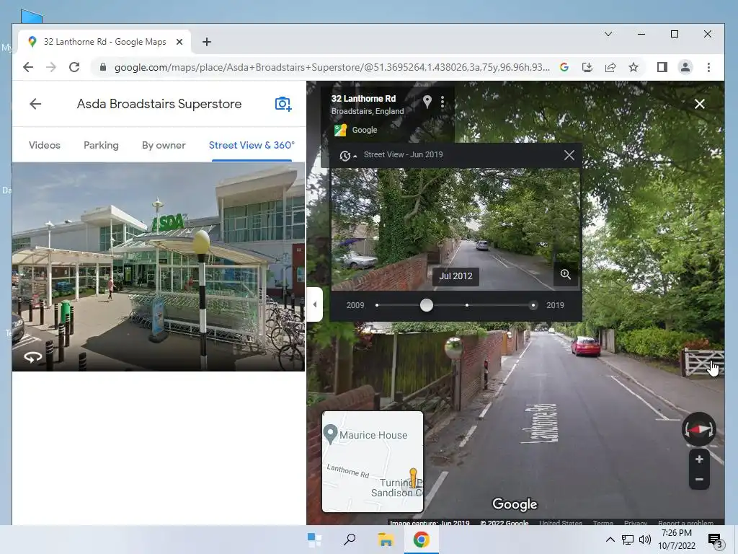The height and width of the screenshot is (554, 738).
Task: Open the mini map showing Maurice House
Action: pos(373,462)
